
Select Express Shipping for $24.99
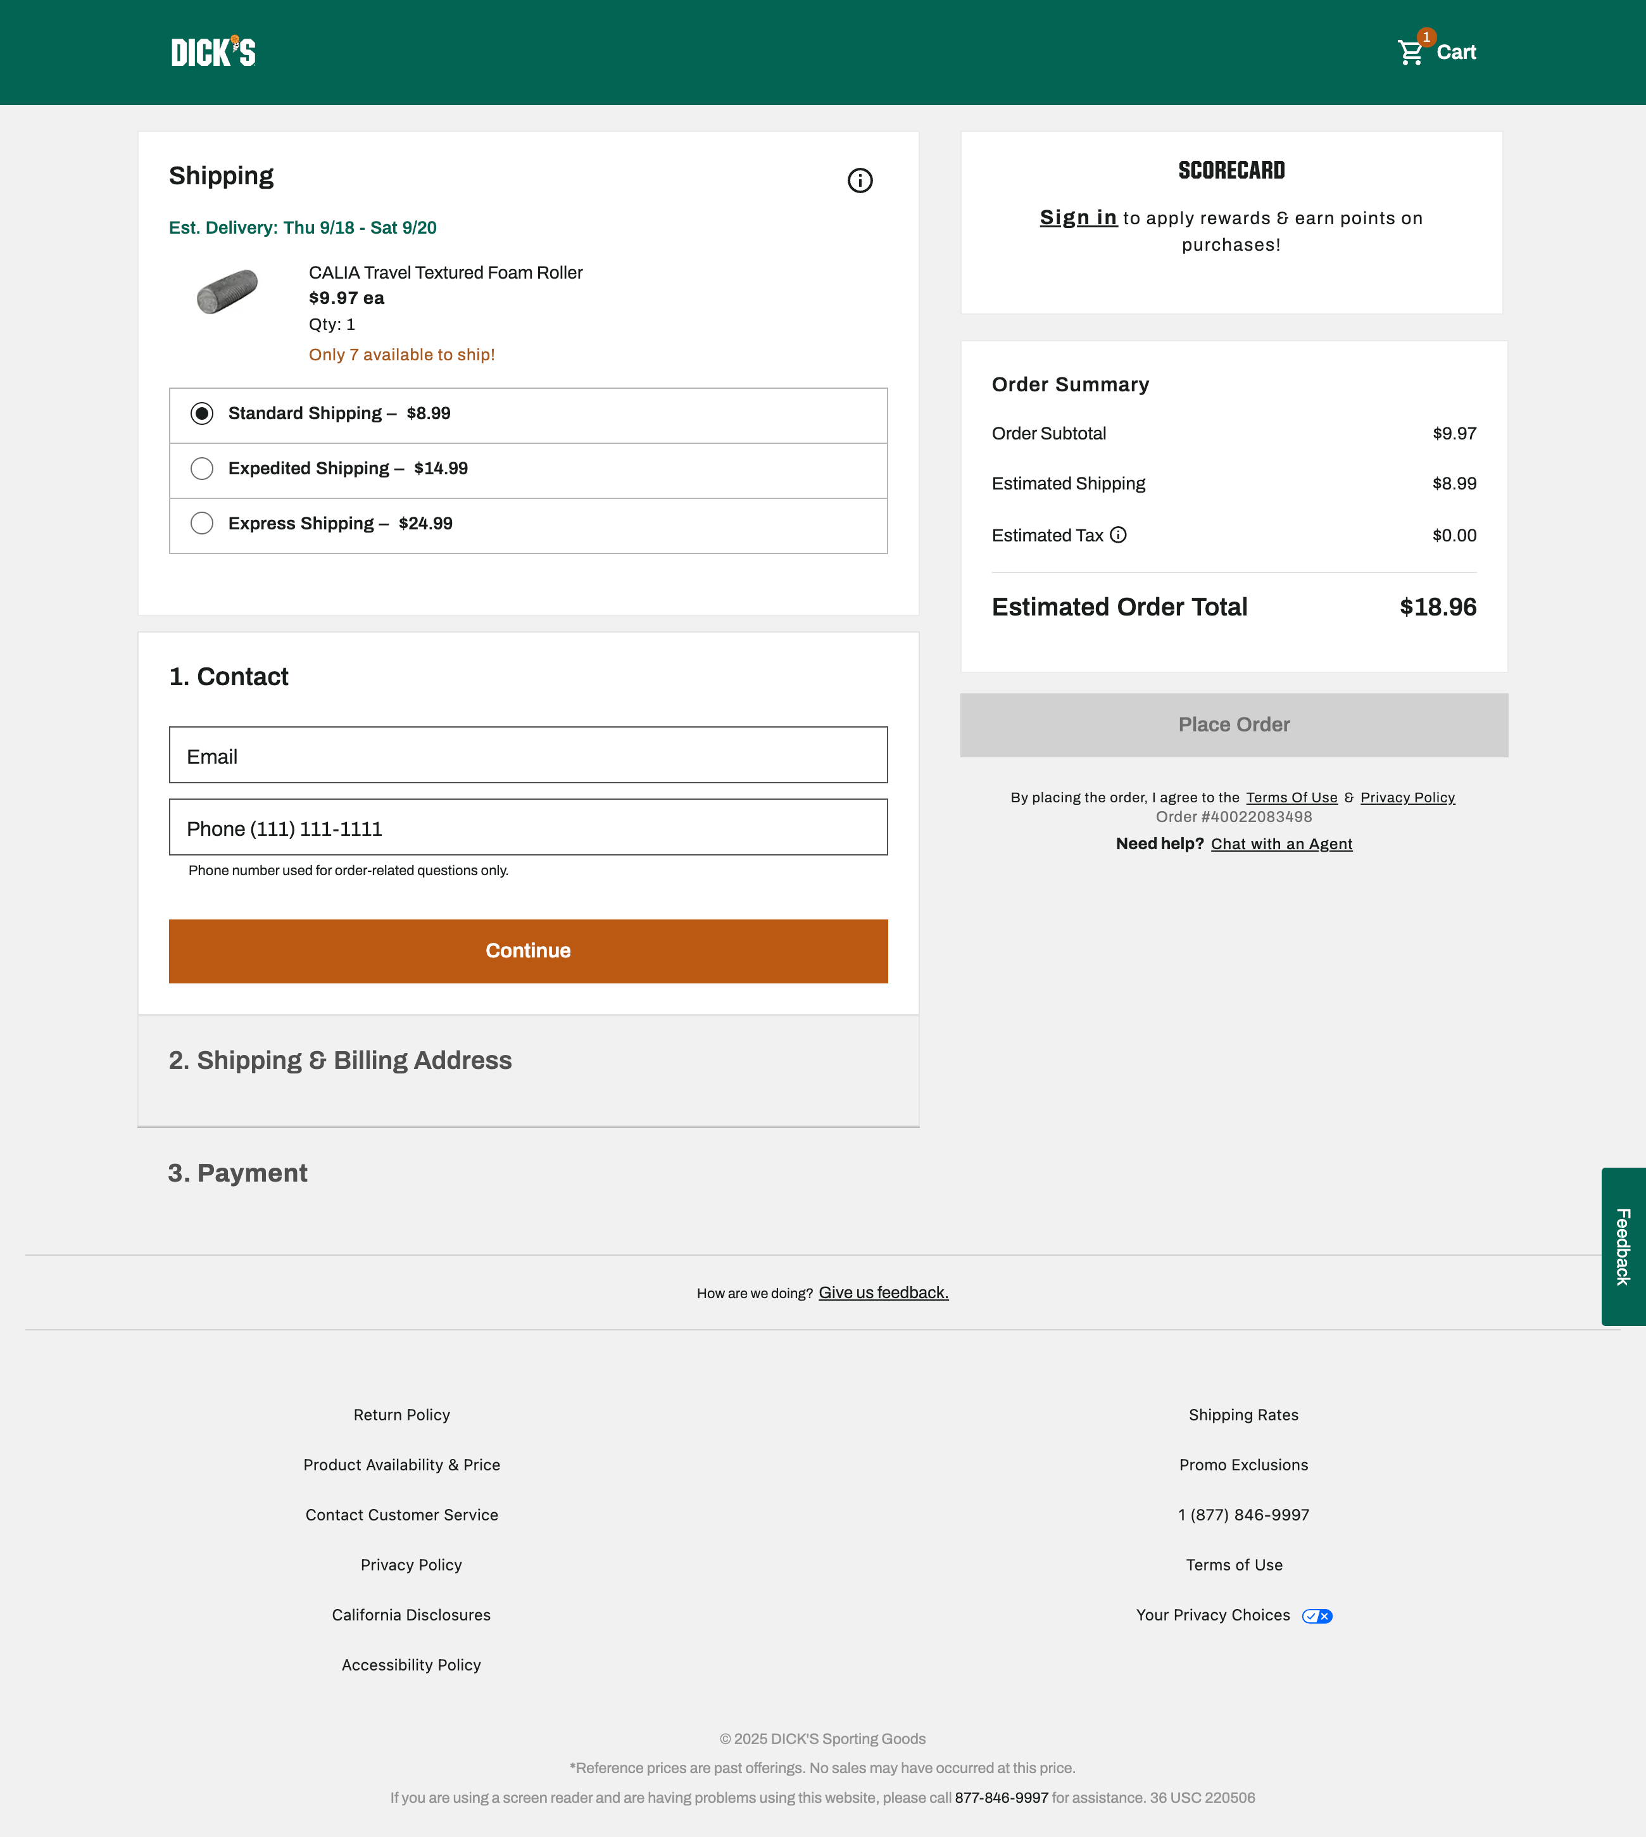pyautogui.click(x=202, y=523)
